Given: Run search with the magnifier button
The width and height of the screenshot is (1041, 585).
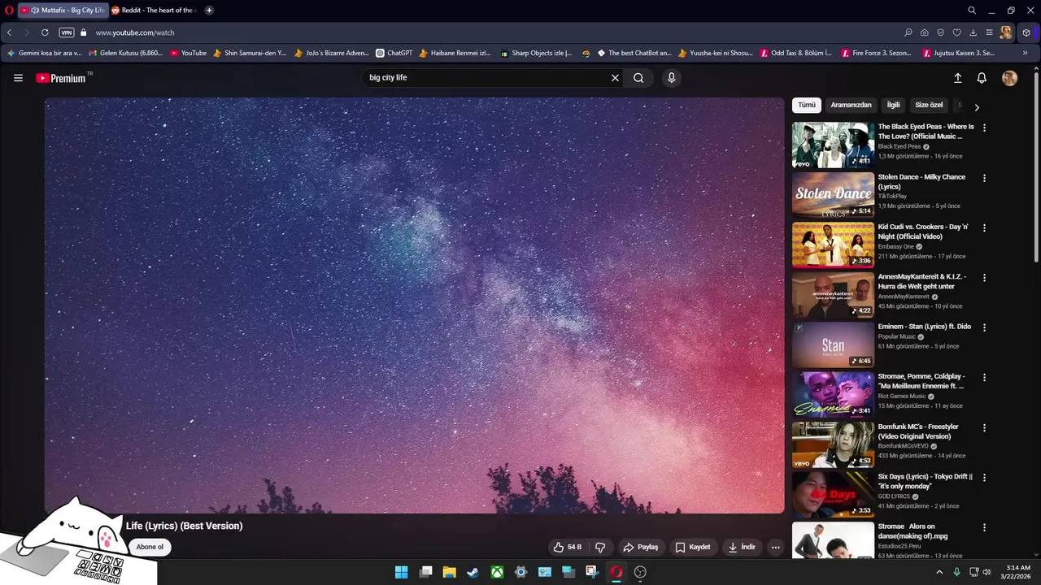Looking at the screenshot, I should coord(638,78).
